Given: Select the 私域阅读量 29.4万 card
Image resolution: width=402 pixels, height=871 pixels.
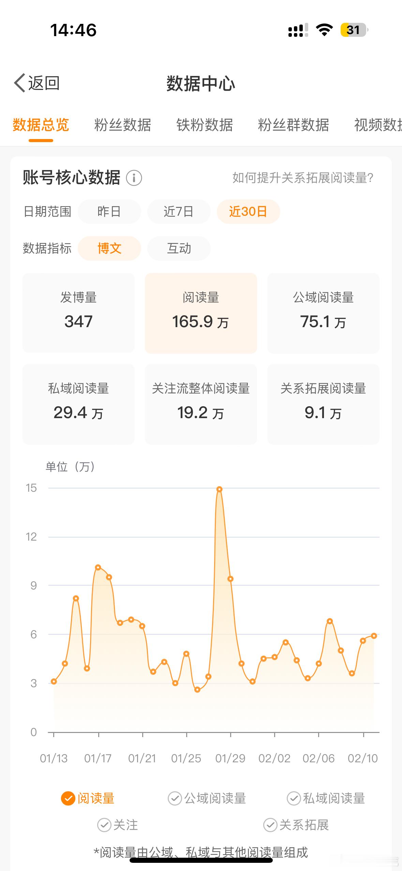Looking at the screenshot, I should tap(78, 404).
